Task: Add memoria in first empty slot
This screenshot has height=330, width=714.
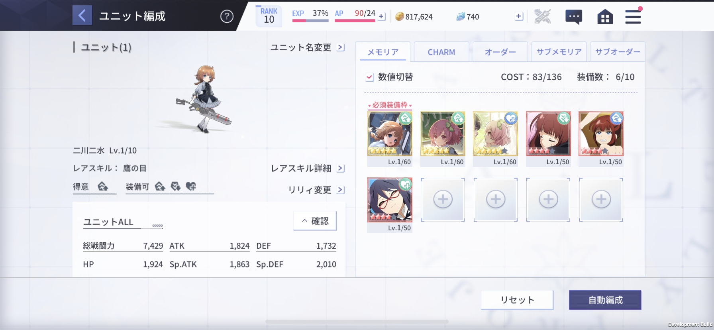Action: pos(443,199)
